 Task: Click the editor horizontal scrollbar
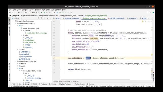[95, 79]
